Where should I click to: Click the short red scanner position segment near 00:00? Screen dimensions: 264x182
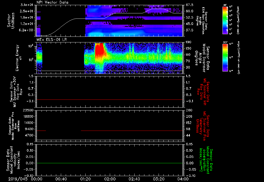coord(41,131)
